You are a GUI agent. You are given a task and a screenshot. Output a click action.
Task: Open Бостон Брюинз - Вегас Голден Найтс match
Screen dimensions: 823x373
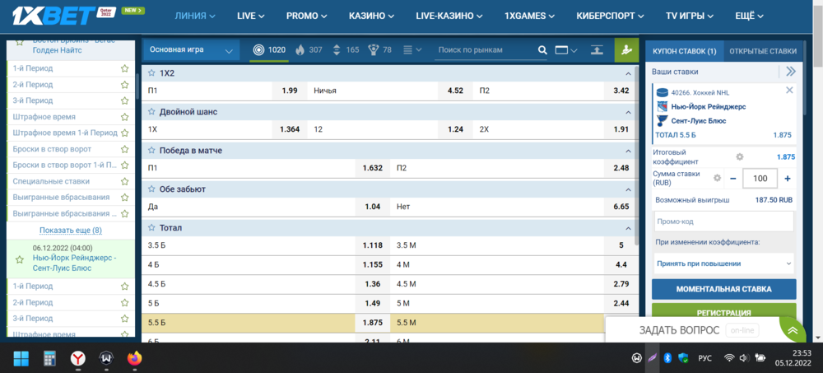tap(73, 46)
